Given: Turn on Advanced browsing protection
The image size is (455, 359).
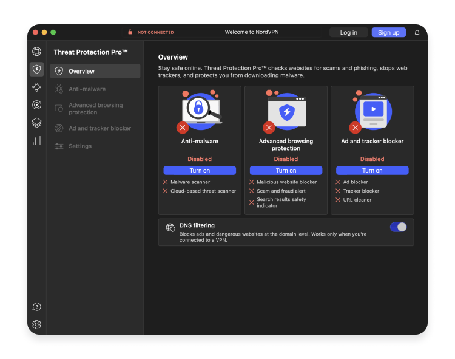Looking at the screenshot, I should pyautogui.click(x=286, y=171).
